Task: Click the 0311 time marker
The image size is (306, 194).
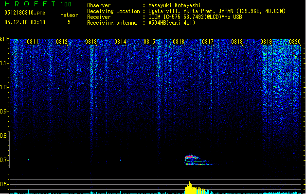Action: [x=33, y=42]
